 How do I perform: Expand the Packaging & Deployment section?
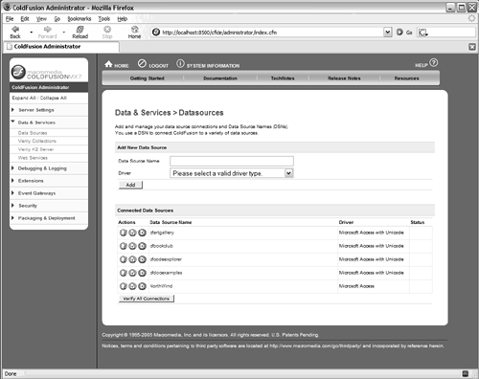pyautogui.click(x=13, y=218)
